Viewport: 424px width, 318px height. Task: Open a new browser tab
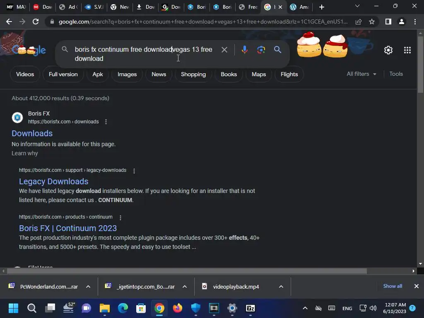(321, 7)
